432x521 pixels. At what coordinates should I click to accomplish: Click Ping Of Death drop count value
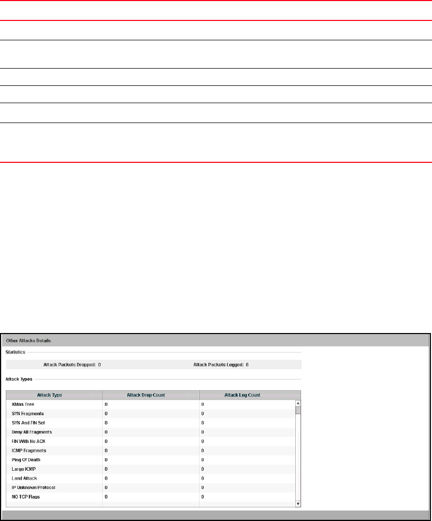click(x=106, y=460)
